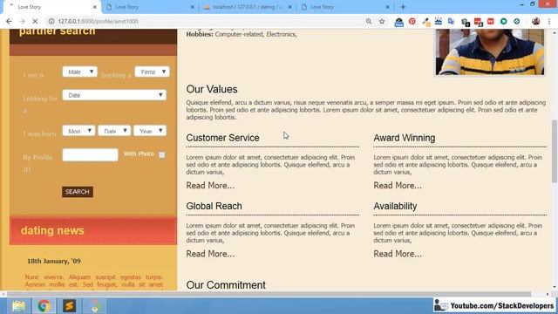Image resolution: width=558 pixels, height=314 pixels.
Task: Go back to the previous page
Action: point(9,21)
